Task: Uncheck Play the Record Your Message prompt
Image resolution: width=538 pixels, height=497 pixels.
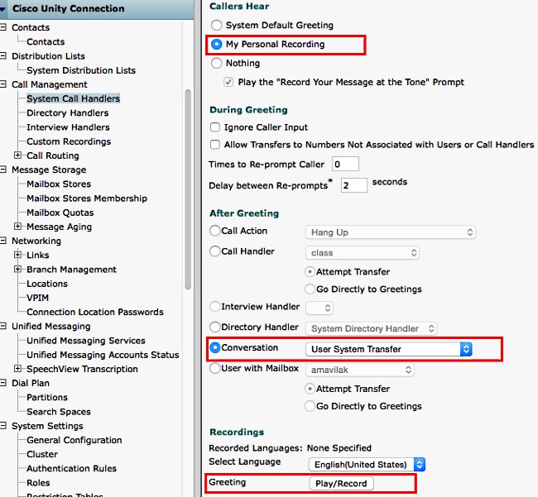Action: click(x=229, y=83)
